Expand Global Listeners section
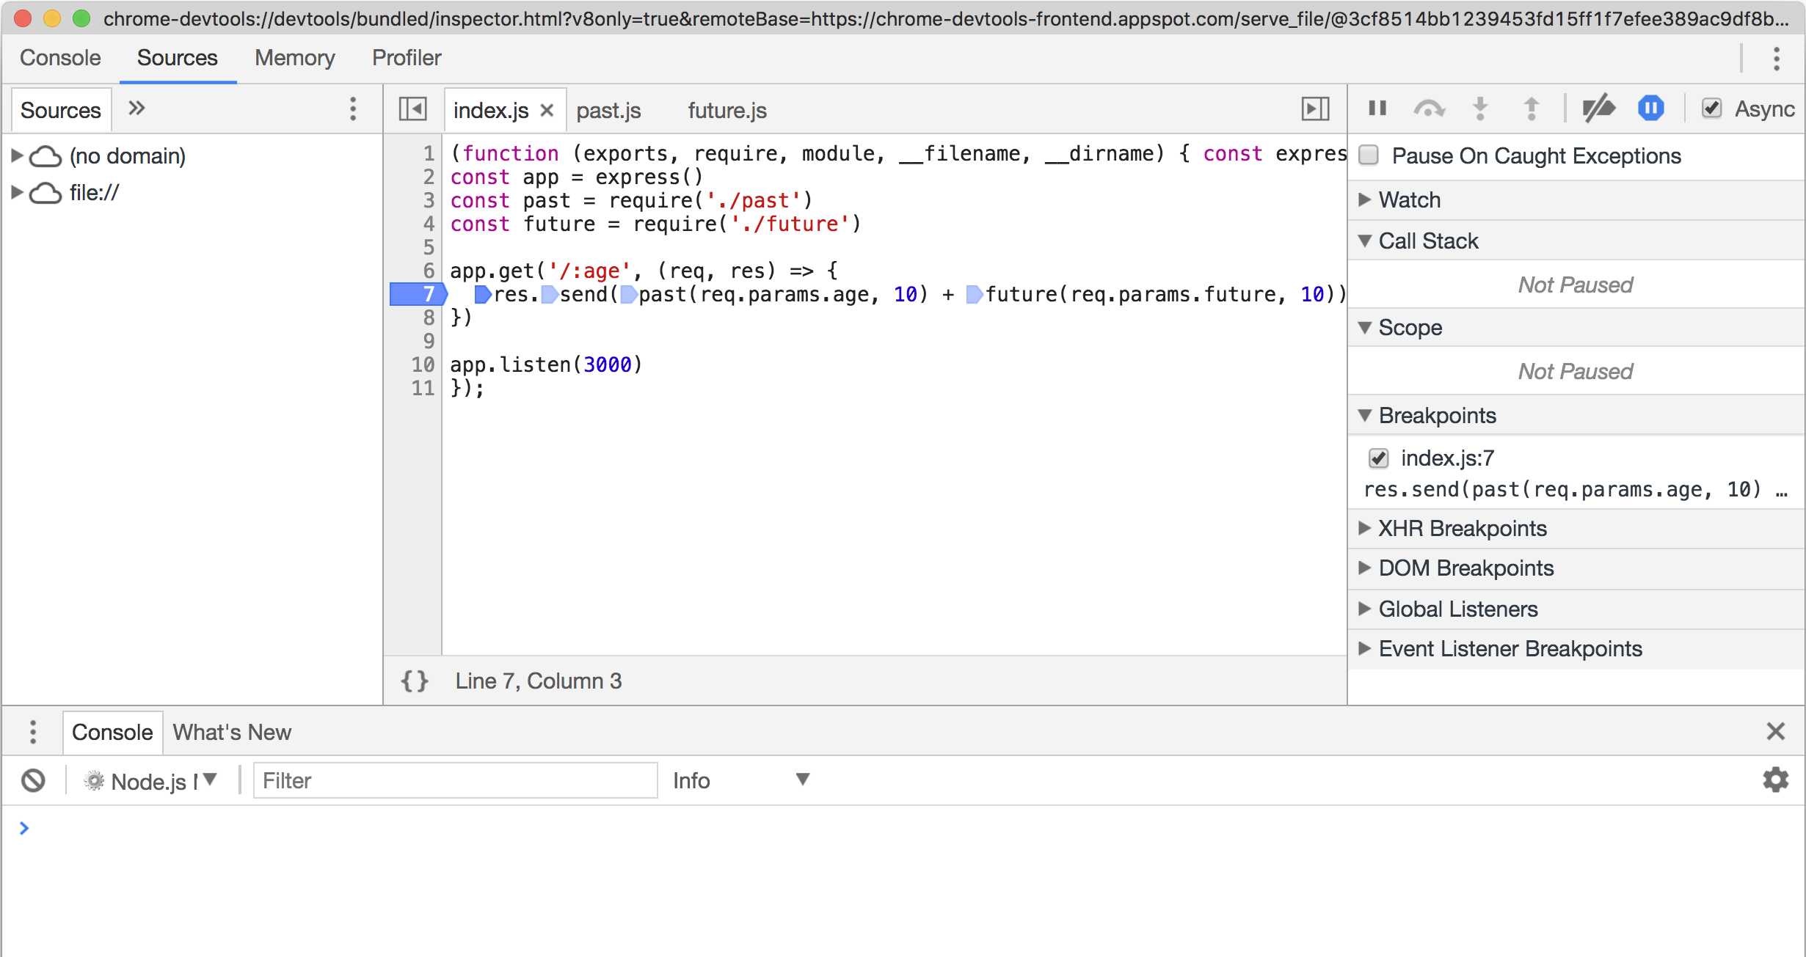This screenshot has height=957, width=1806. click(1365, 609)
